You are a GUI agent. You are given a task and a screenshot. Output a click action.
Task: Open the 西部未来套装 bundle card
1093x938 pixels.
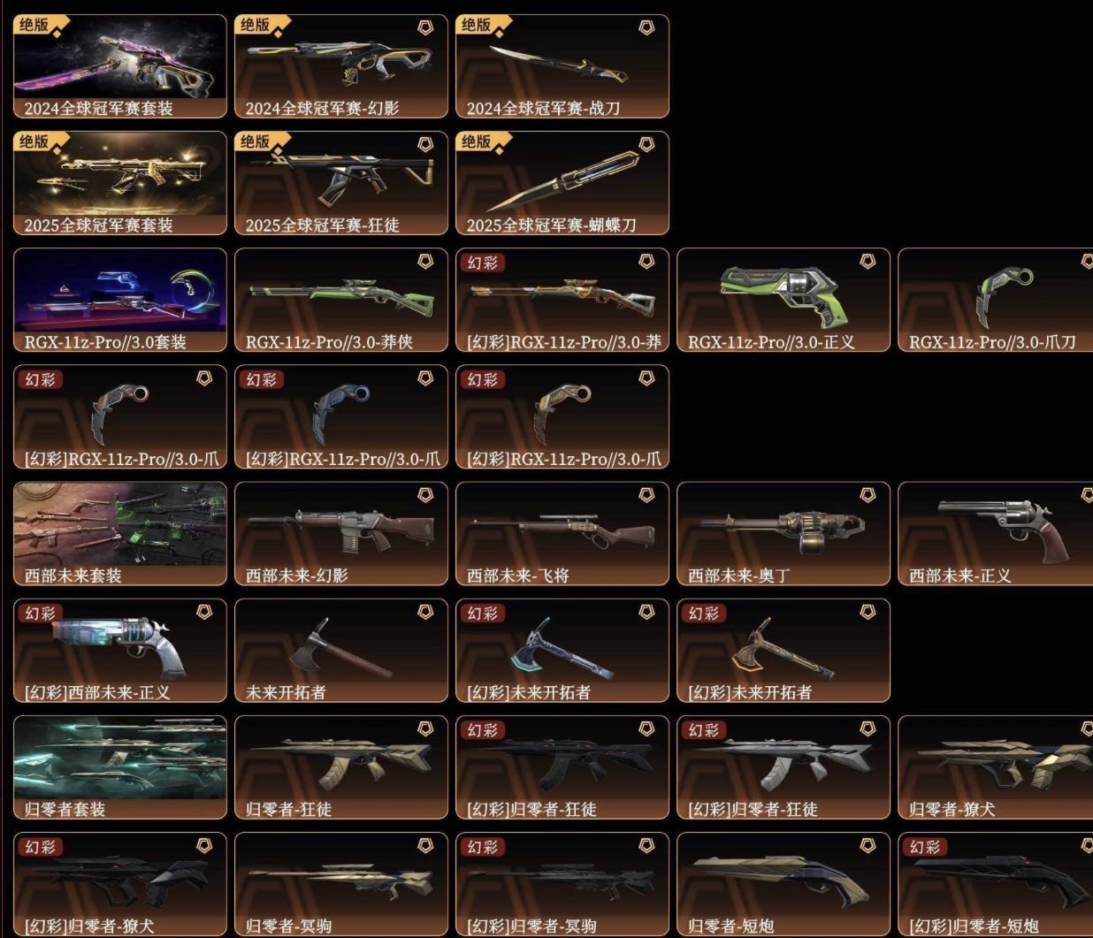tap(120, 534)
